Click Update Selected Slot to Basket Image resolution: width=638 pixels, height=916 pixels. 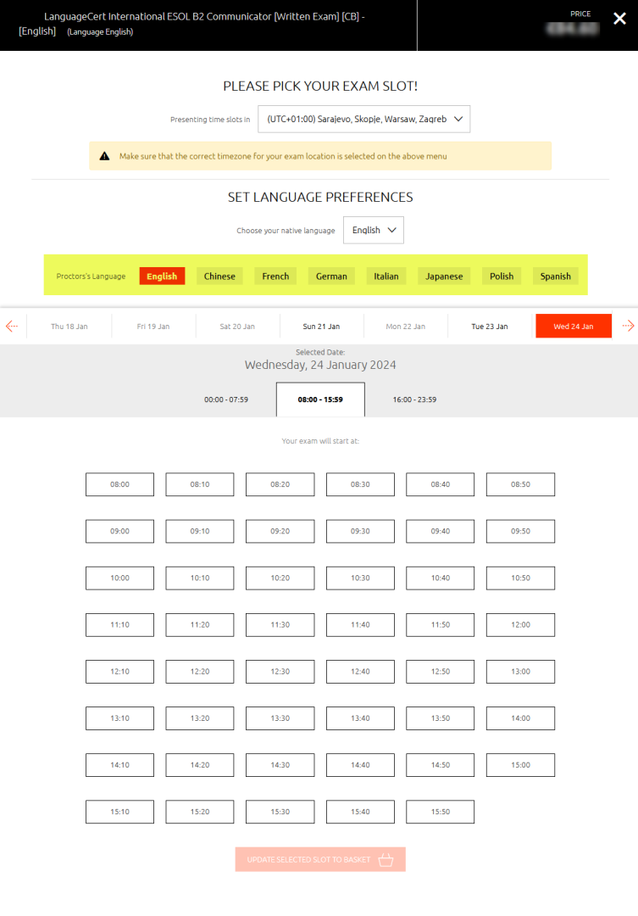tap(320, 859)
